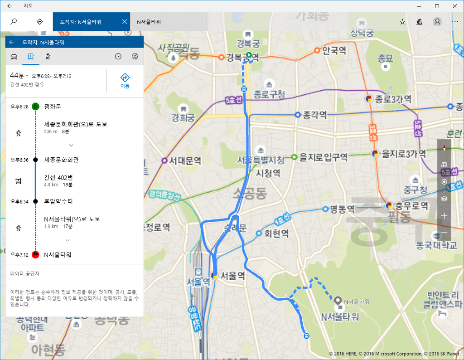Screen dimensions: 464x360
Task: Enable 3D buildings view icon
Action: point(444,164)
